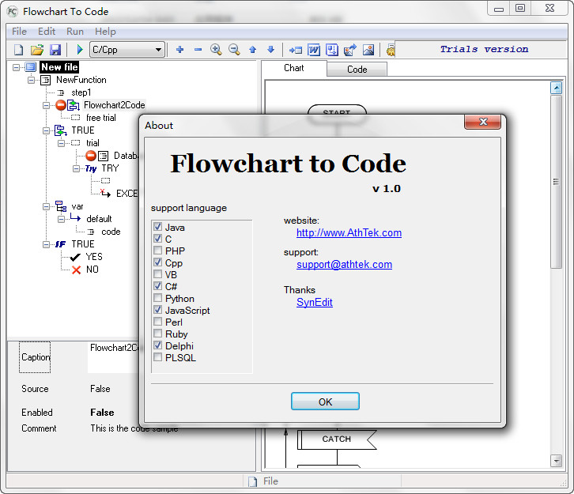Toggle the JavaScript checkbox
The image size is (574, 494).
tap(158, 310)
